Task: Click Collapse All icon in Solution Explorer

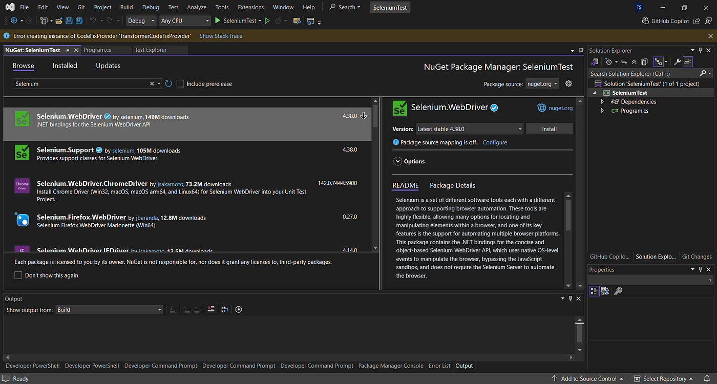Action: pyautogui.click(x=634, y=62)
